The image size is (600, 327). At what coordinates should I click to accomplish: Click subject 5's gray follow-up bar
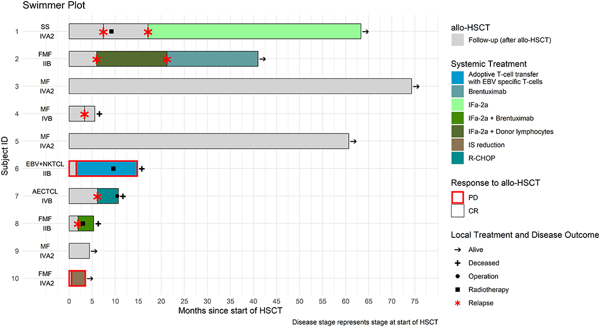click(x=209, y=141)
